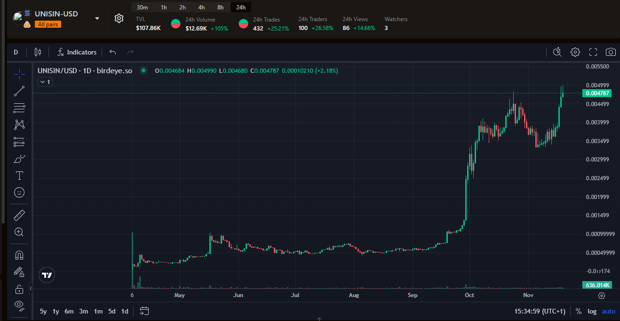Collapse the drawing toolbar side arrow

(x=30, y=289)
